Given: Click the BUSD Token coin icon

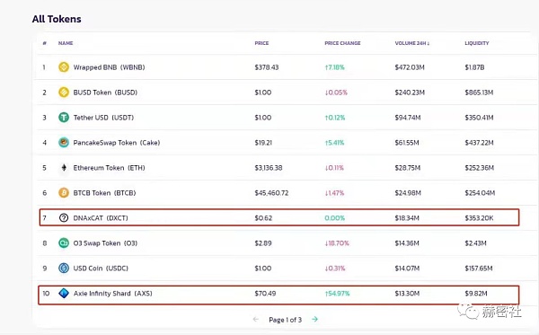Looking at the screenshot, I should tap(64, 93).
